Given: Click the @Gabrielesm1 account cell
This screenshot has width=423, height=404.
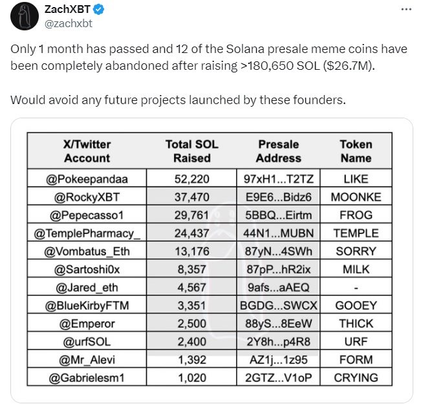Looking at the screenshot, I should tap(87, 377).
